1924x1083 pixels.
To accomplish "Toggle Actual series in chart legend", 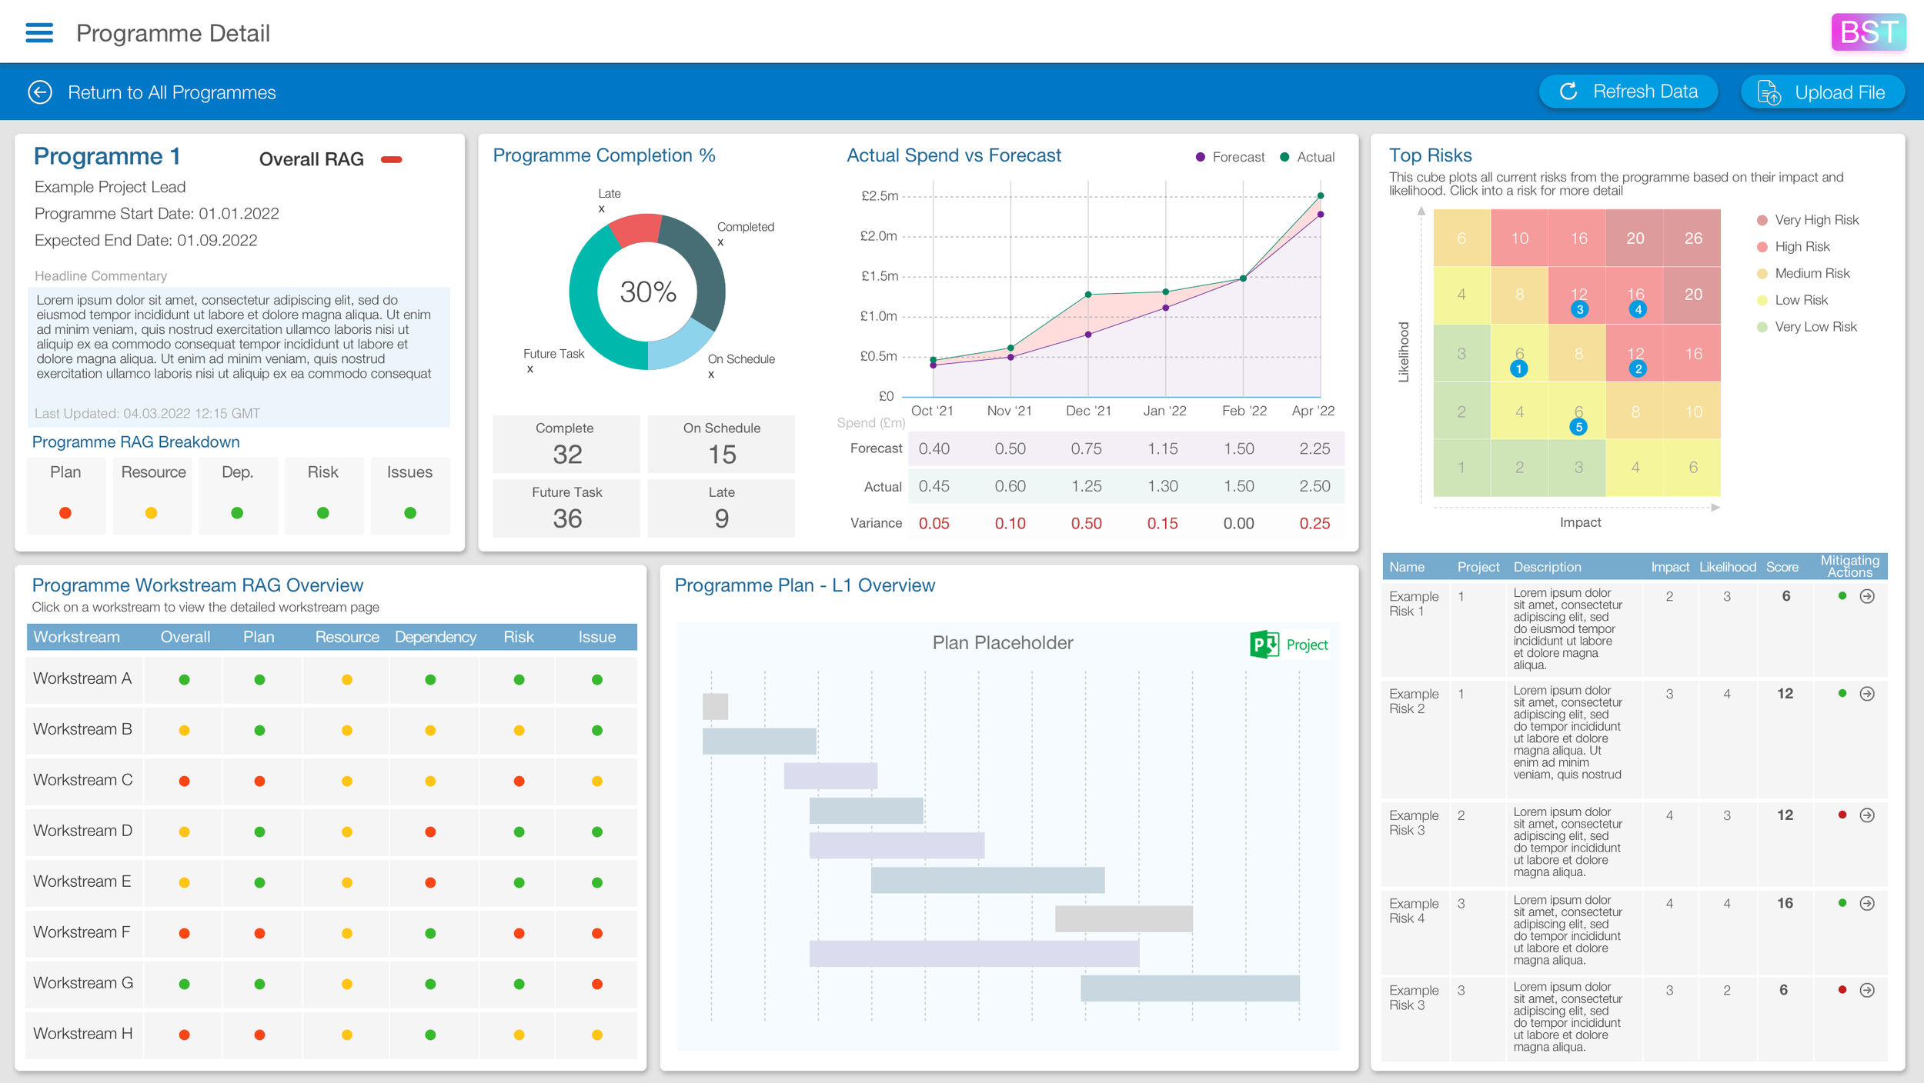I will pyautogui.click(x=1307, y=157).
